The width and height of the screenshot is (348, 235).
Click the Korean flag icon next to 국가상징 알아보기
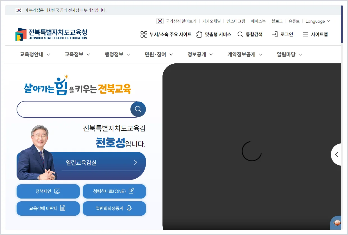click(160, 21)
